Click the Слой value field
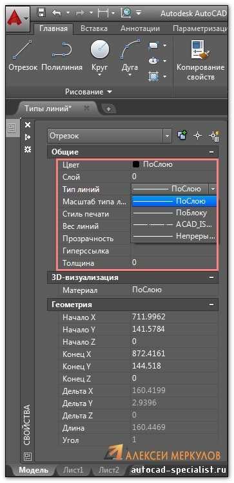 174,177
